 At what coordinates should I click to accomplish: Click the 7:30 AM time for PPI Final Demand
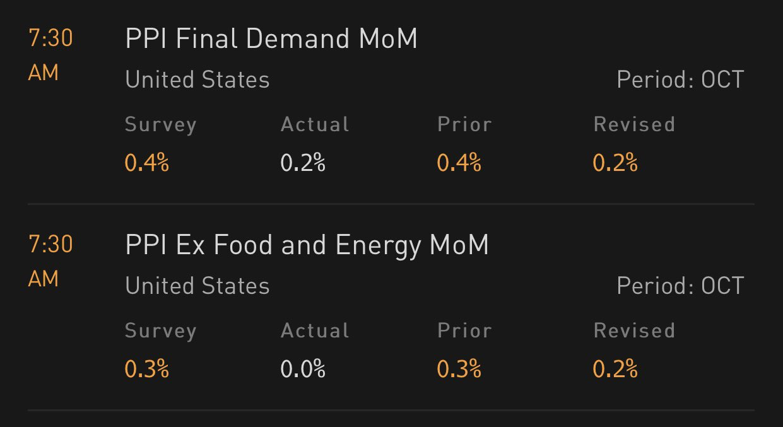coord(50,56)
